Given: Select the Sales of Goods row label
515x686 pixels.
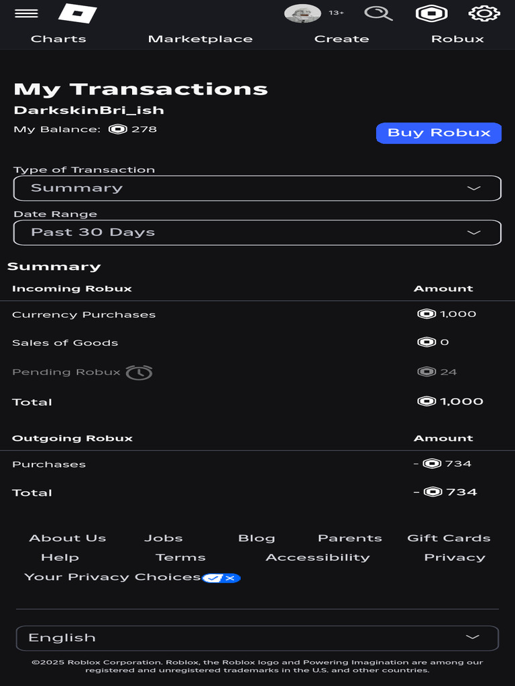Looking at the screenshot, I should pos(65,342).
